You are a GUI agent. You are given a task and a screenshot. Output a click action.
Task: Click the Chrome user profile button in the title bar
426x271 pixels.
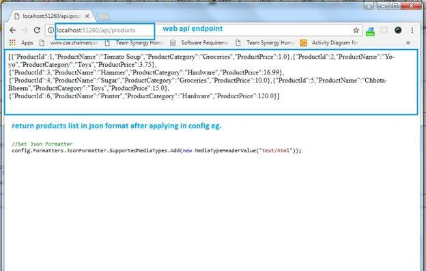click(369, 5)
